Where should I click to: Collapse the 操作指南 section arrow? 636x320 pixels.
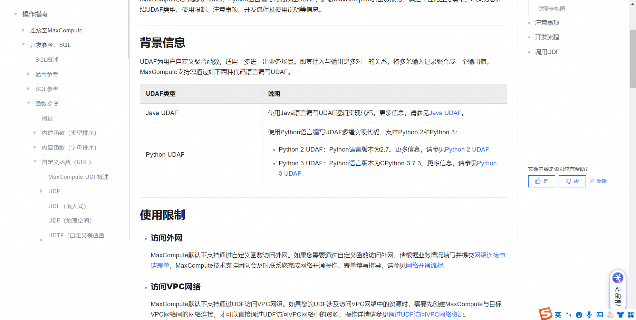(x=16, y=14)
